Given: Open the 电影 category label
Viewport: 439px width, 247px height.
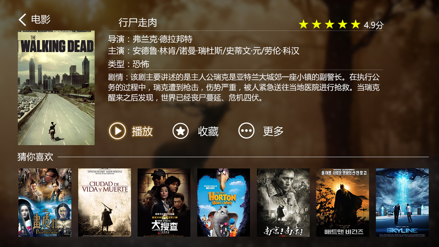Looking at the screenshot, I should tap(41, 20).
